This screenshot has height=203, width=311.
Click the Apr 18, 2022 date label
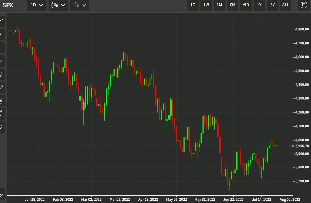(148, 200)
